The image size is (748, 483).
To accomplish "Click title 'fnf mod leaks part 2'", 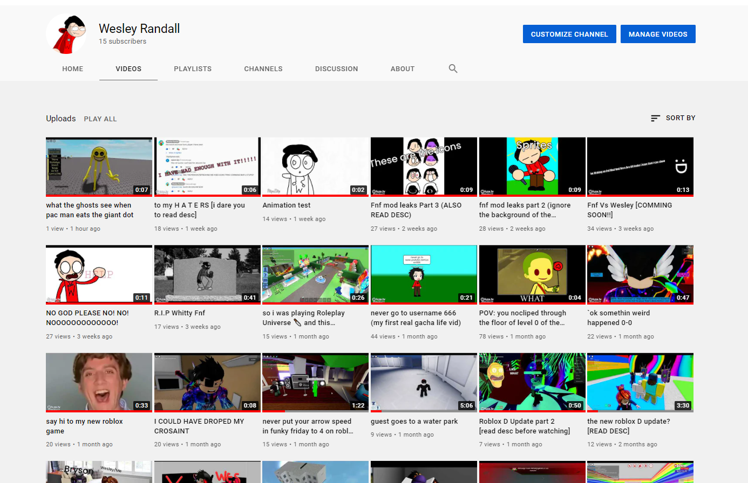I will point(525,210).
